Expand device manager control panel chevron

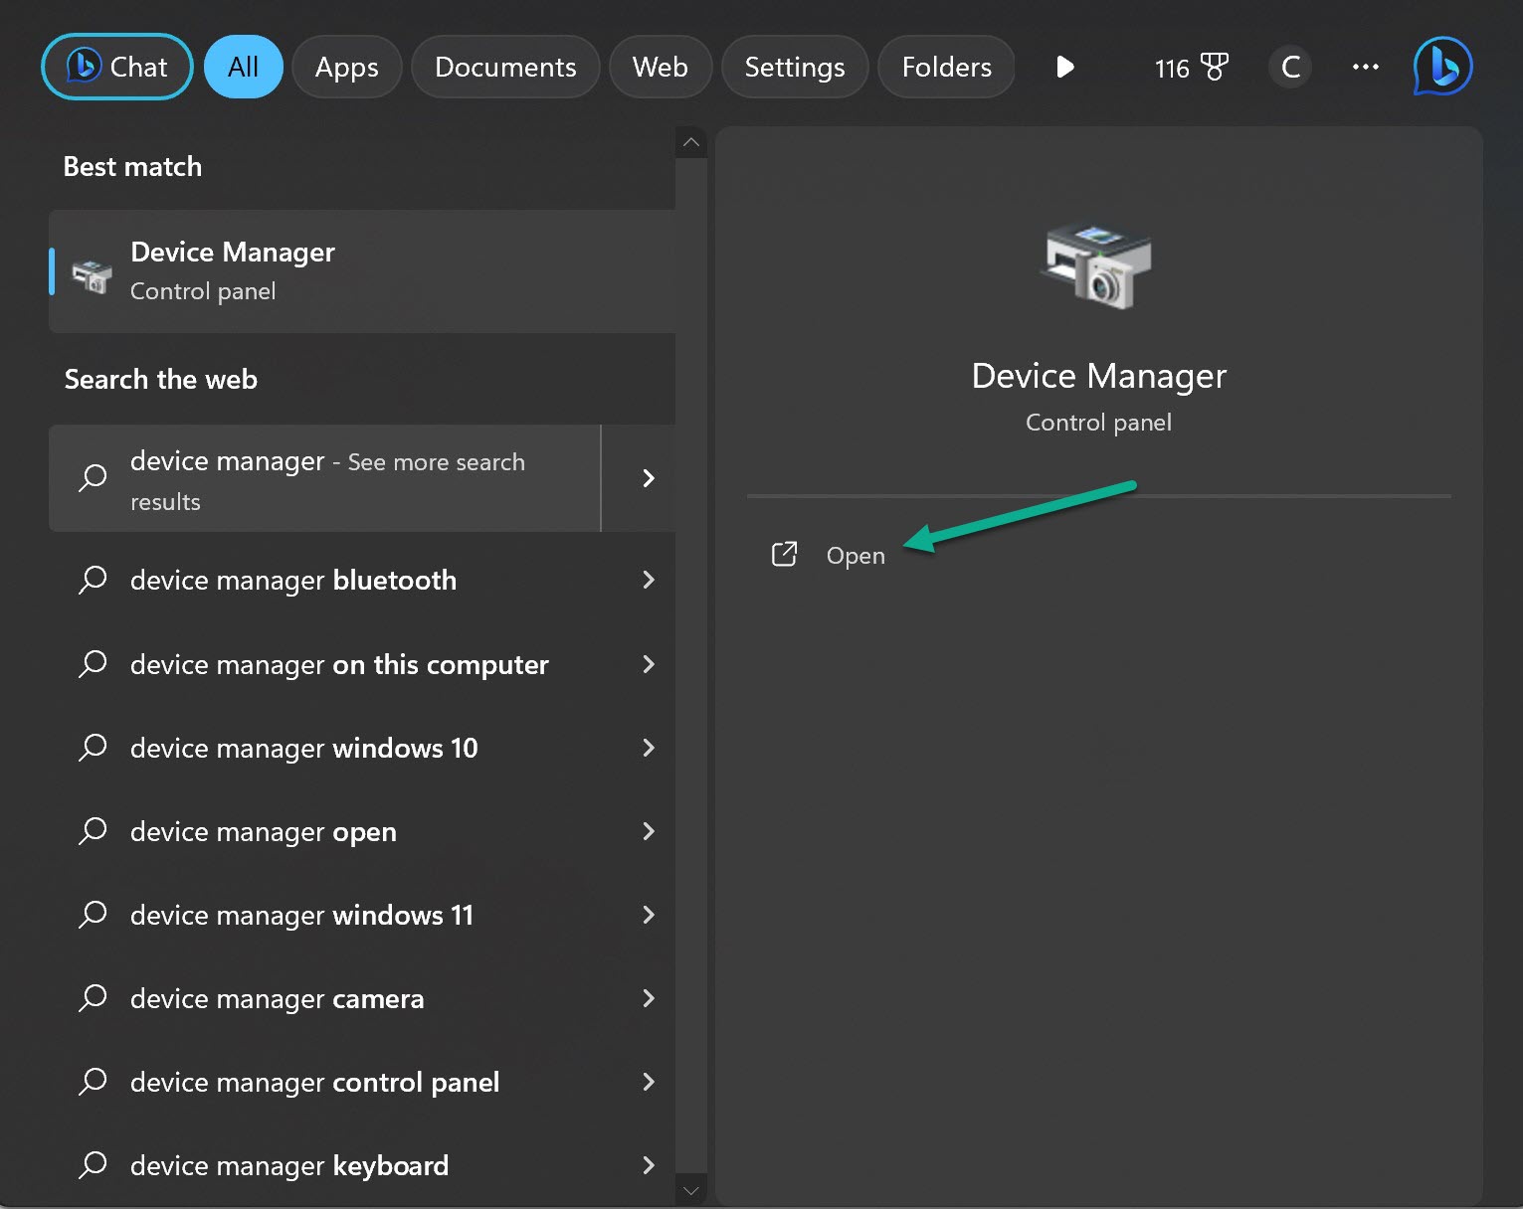[649, 1081]
